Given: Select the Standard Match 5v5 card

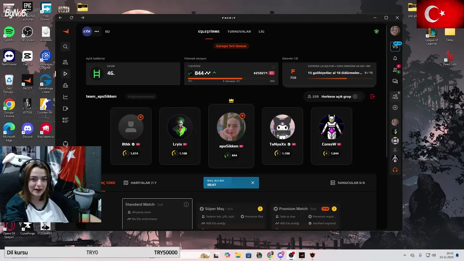Looking at the screenshot, I should (157, 214).
